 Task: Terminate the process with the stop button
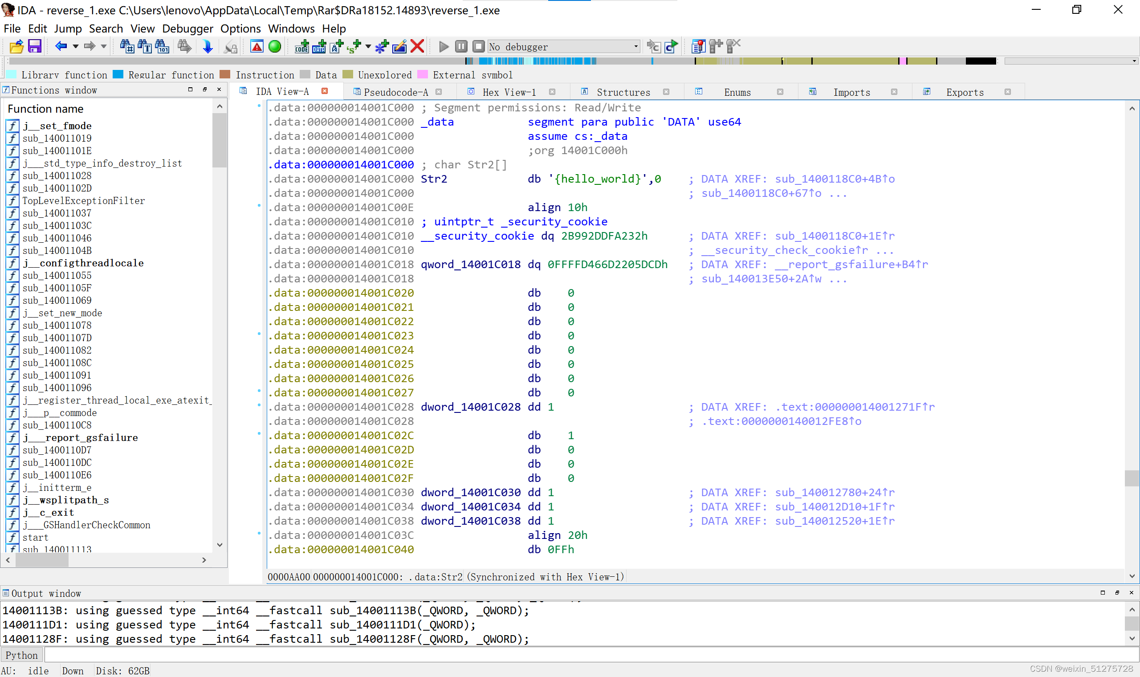point(478,46)
